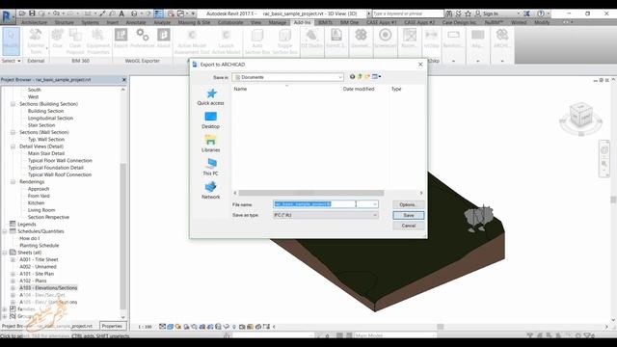Open the Revit application menu button
The image size is (617, 347).
7,16
